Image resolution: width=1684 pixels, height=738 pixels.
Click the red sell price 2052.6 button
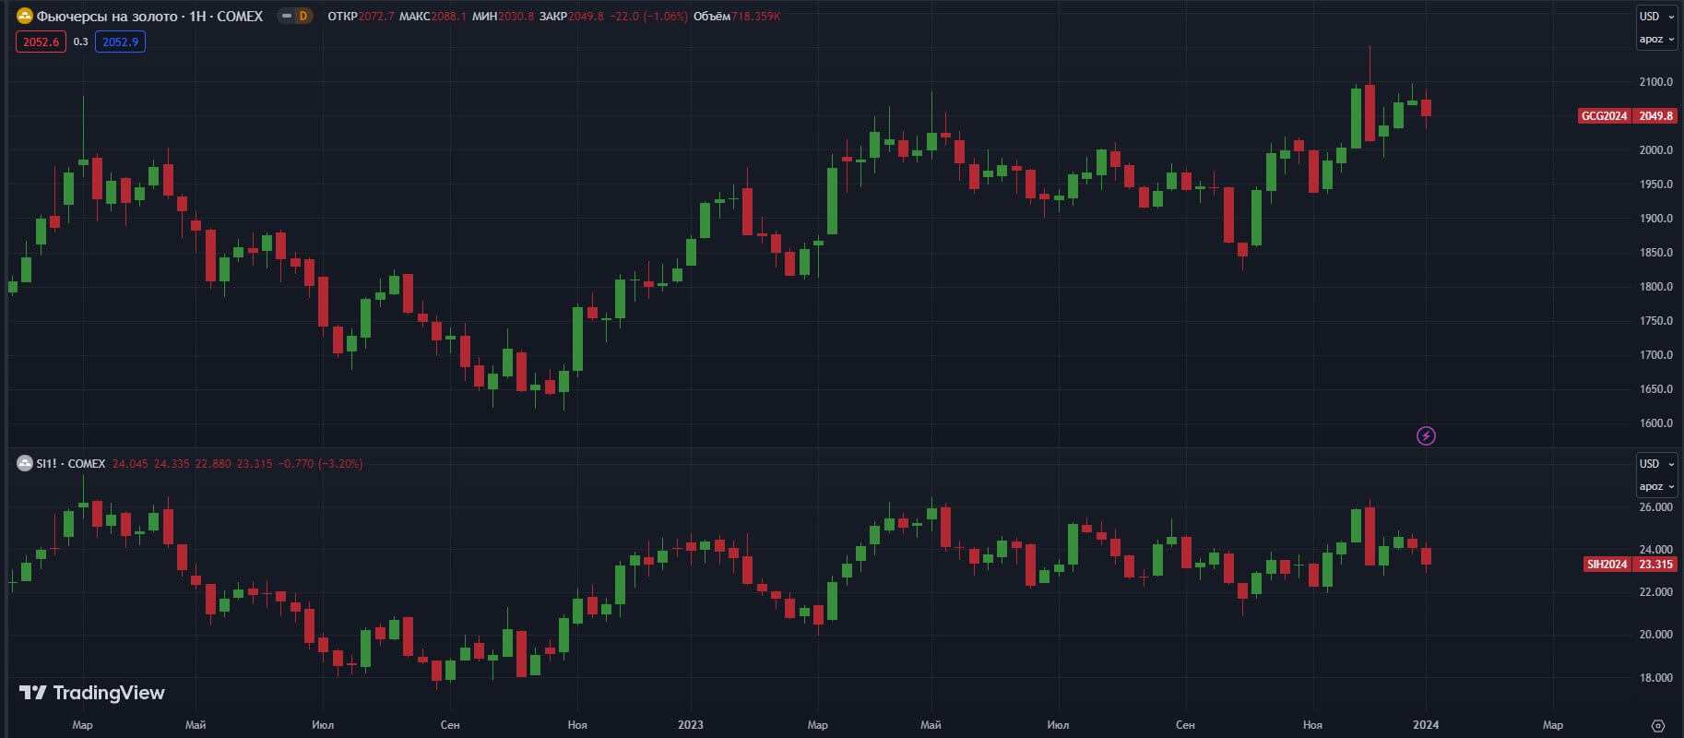tap(41, 42)
